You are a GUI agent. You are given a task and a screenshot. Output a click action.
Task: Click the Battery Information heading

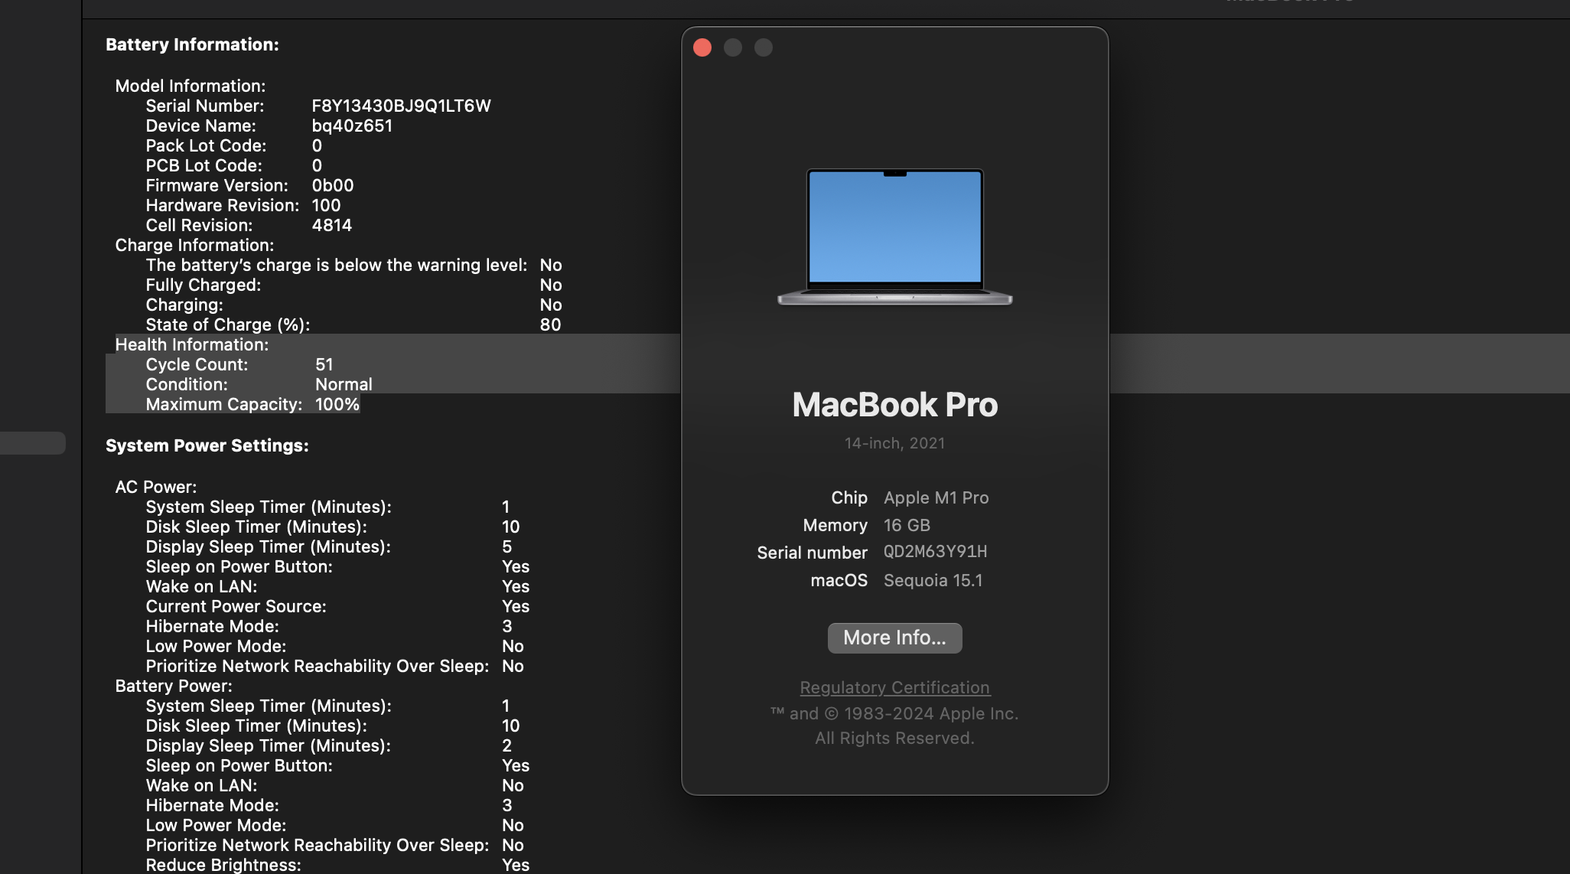[192, 44]
